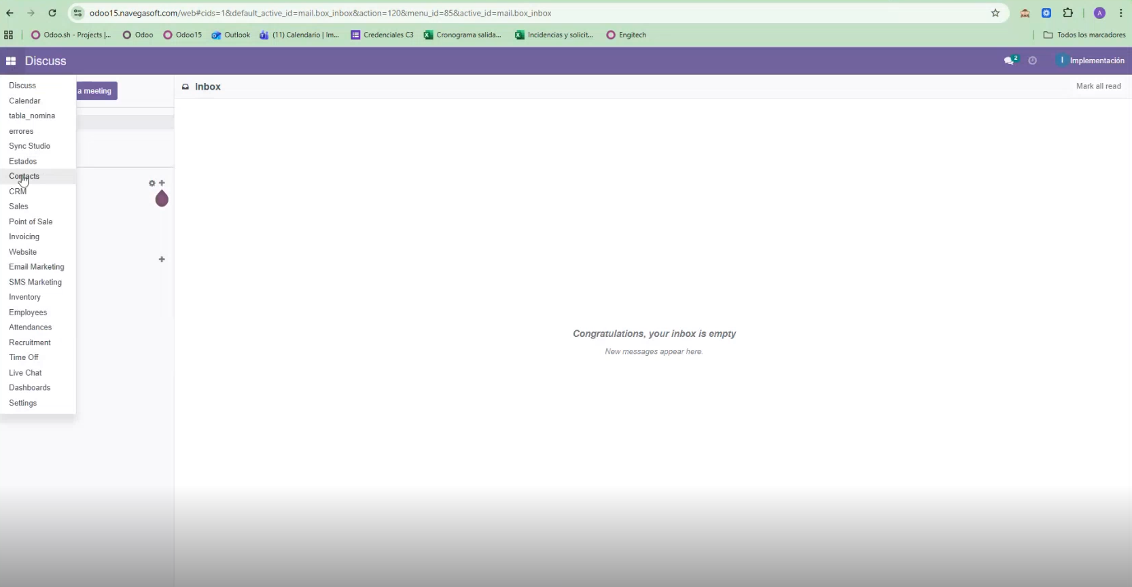Add a direct message with lower plus icon
This screenshot has width=1132, height=587.
(162, 260)
